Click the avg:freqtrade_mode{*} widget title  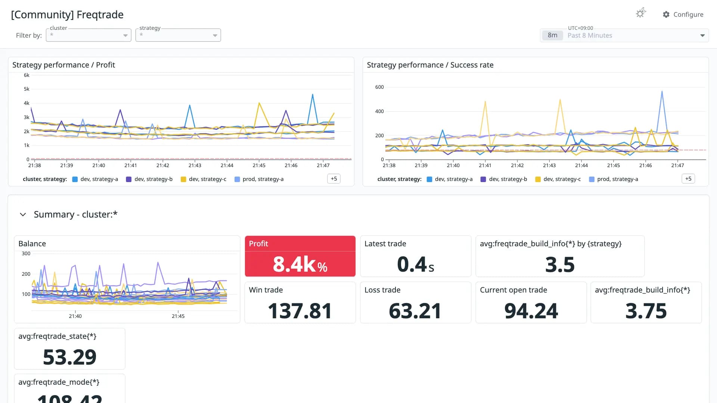coord(59,382)
